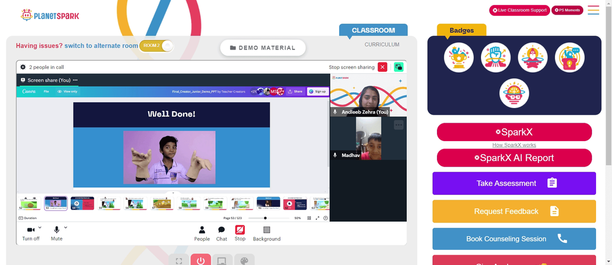Click Madhav's video tile

pyautogui.click(x=368, y=139)
